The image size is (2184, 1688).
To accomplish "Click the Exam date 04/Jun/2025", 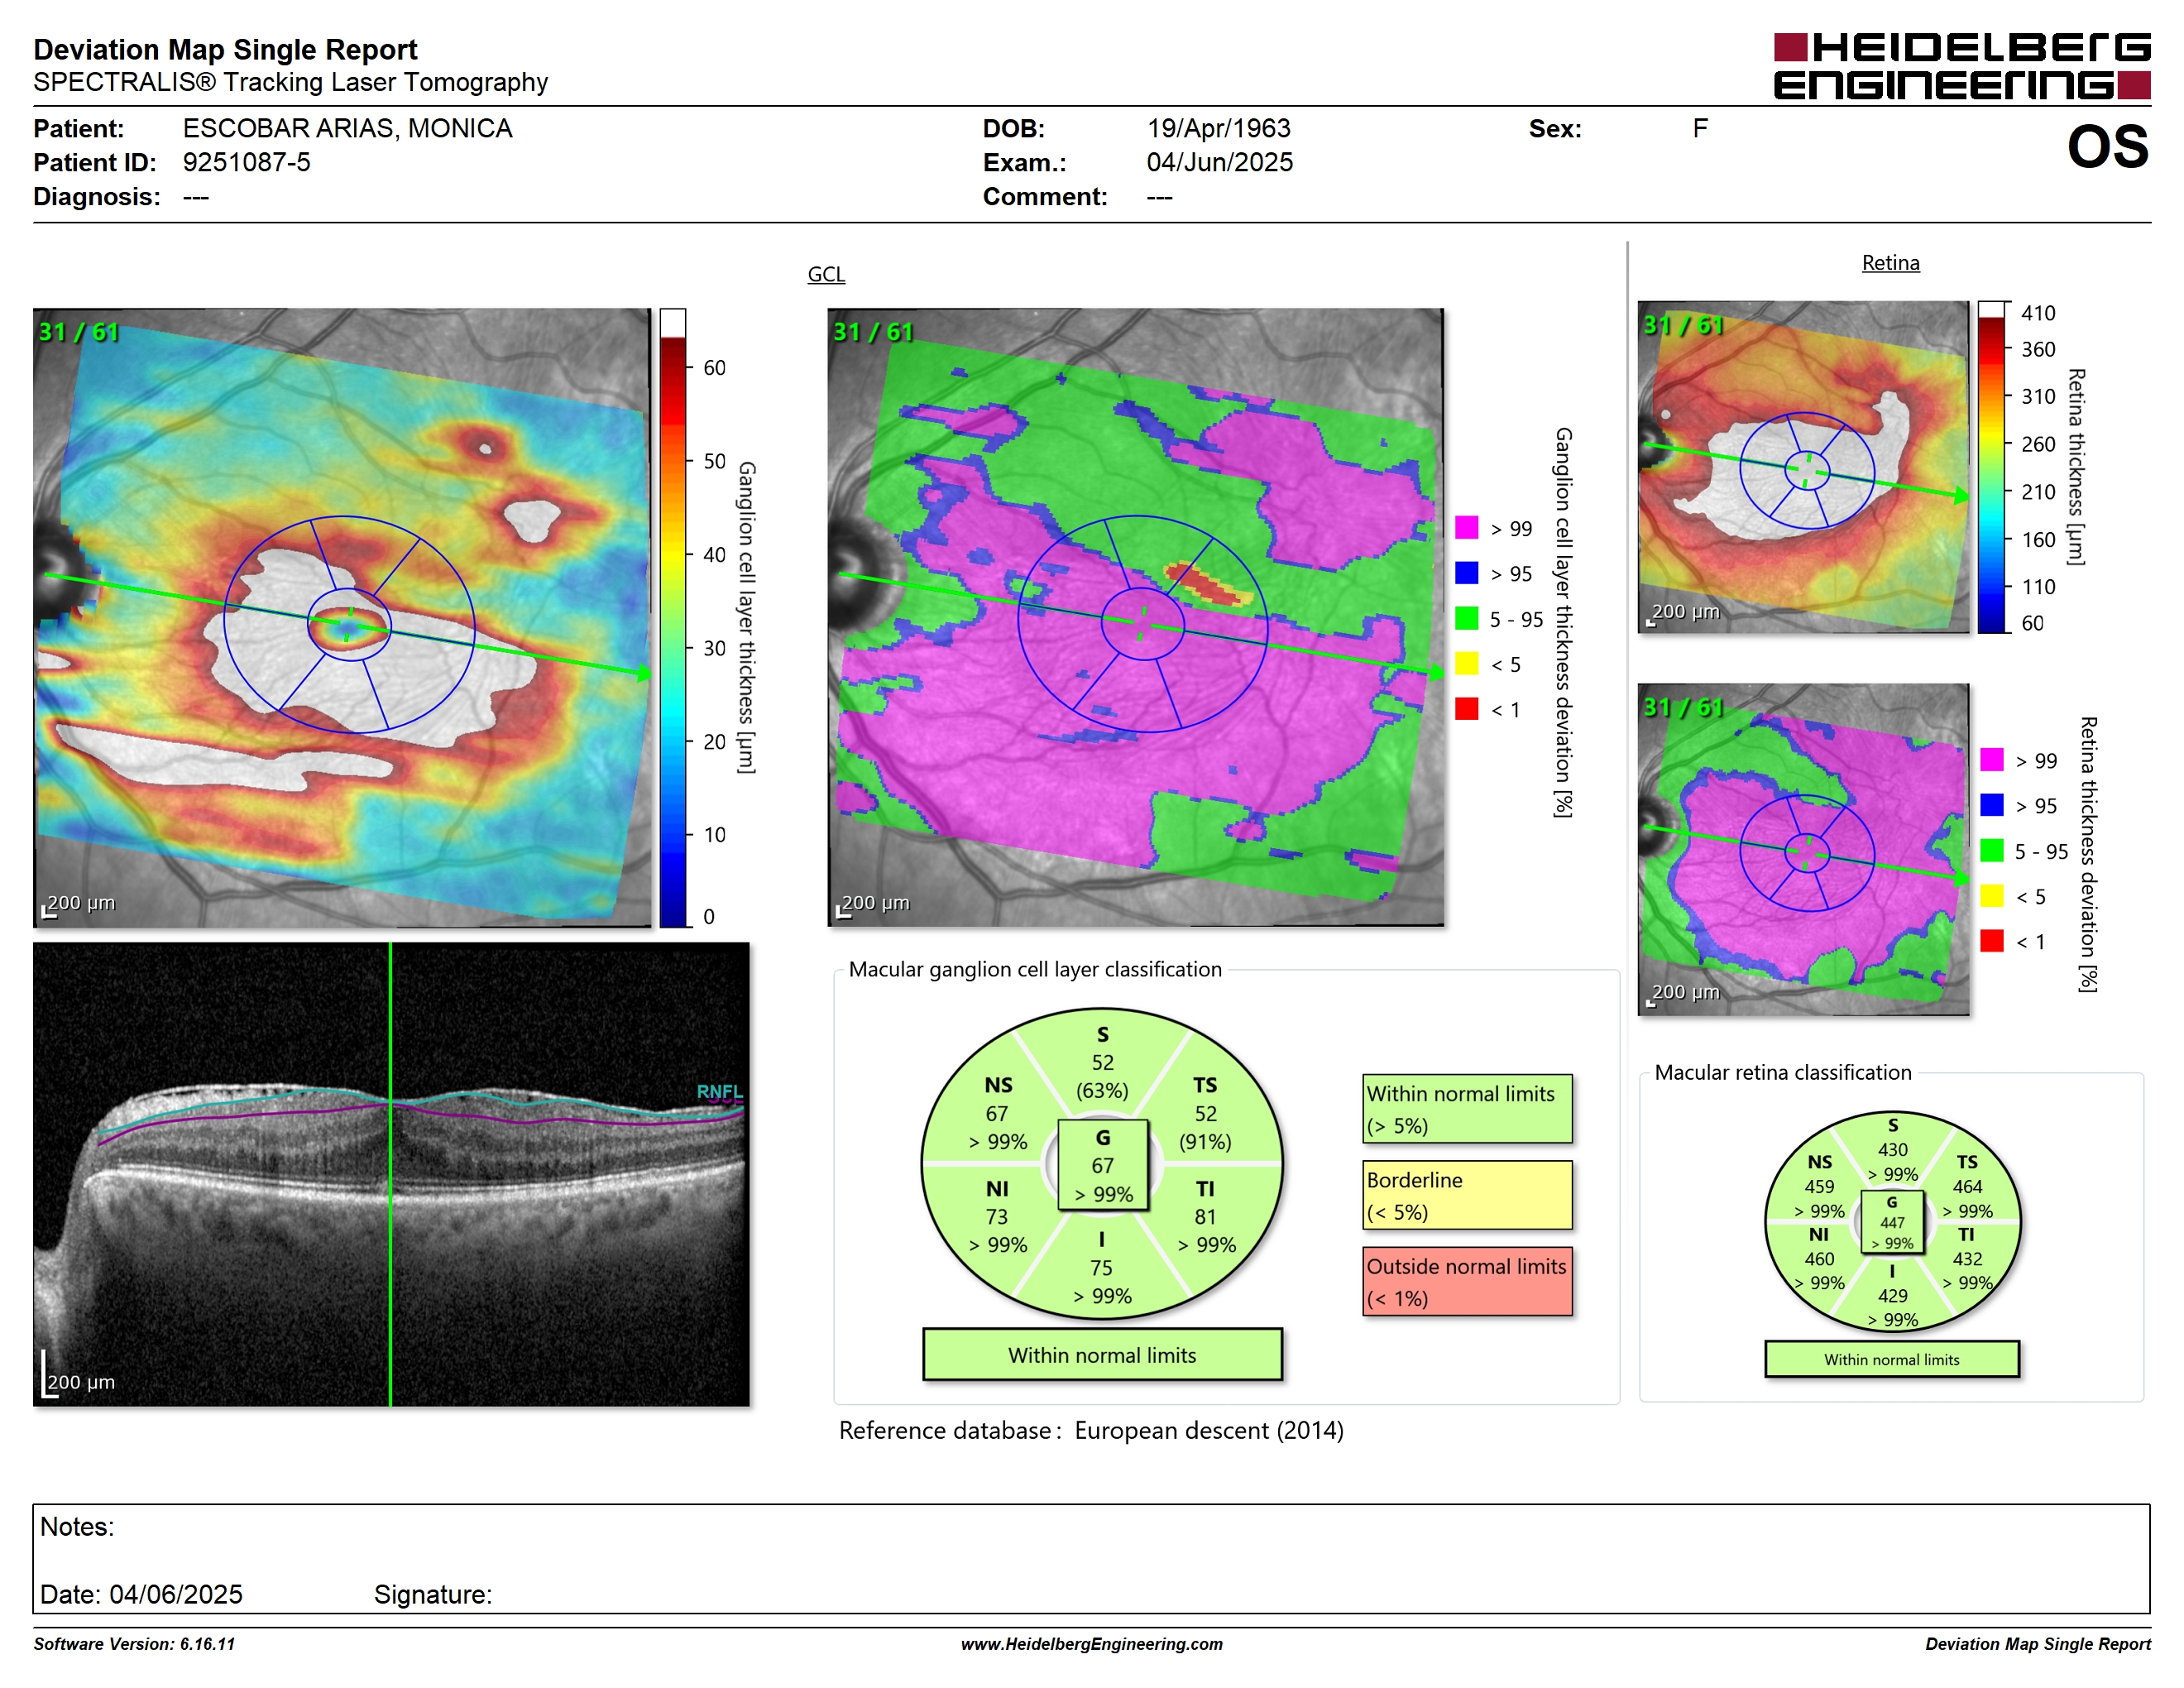I will [x=1219, y=162].
